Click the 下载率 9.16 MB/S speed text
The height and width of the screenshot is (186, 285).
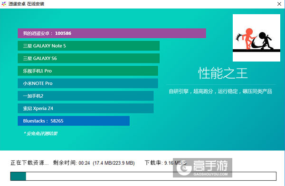click(x=166, y=163)
